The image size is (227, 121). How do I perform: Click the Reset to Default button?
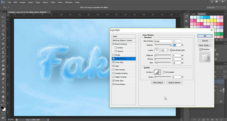(x=174, y=83)
